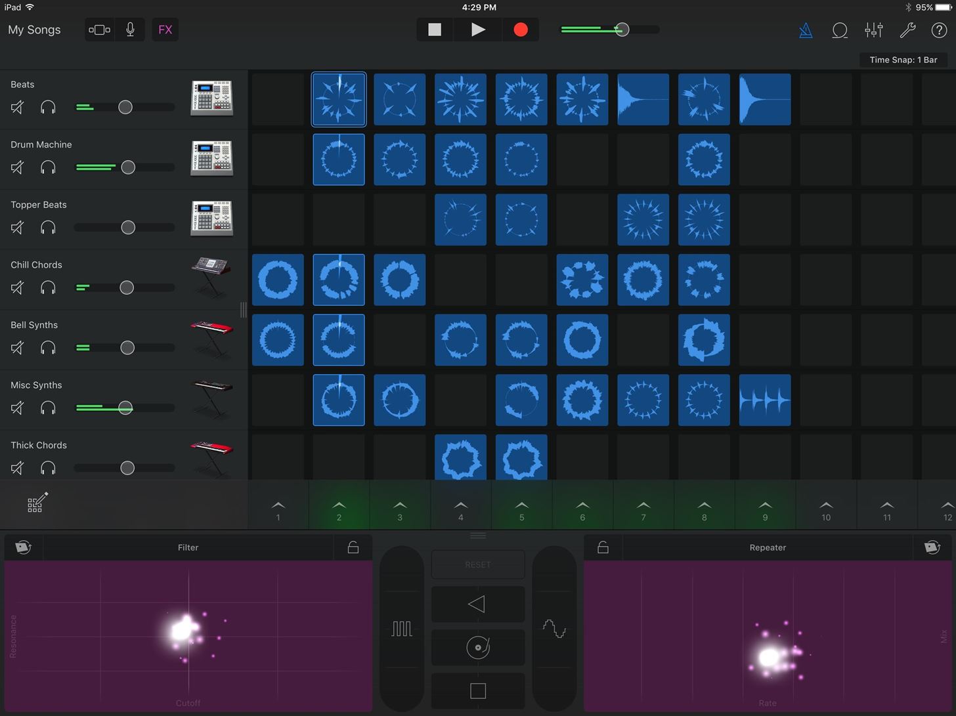Solo the Bell Synths track
The height and width of the screenshot is (716, 956).
click(48, 348)
